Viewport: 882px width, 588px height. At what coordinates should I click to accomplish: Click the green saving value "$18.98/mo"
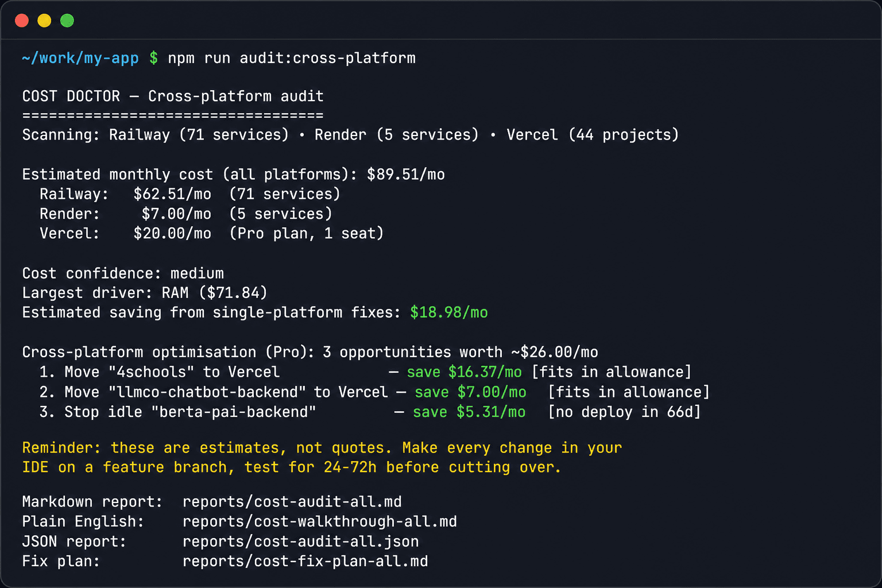(449, 312)
